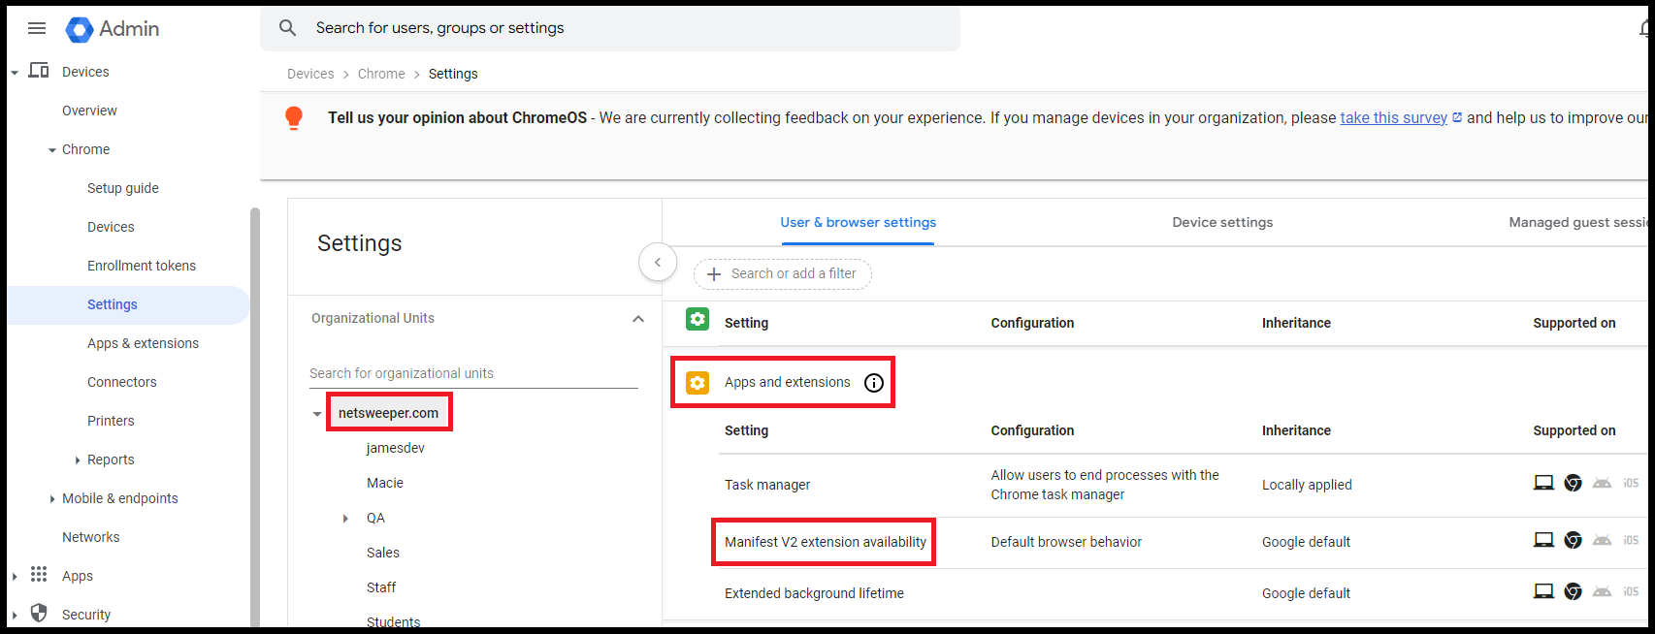Viewport: 1655px width, 634px height.
Task: Click Search for organizational units field
Action: [473, 373]
